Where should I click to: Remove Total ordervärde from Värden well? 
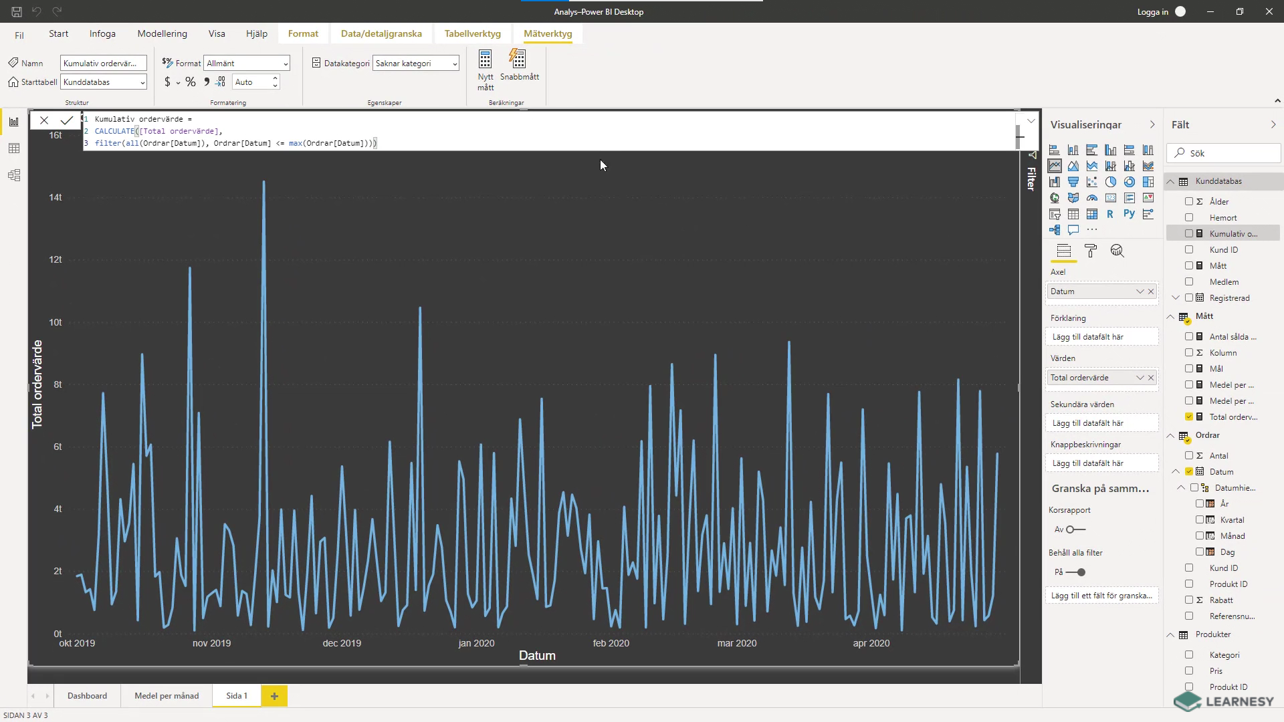tap(1151, 378)
